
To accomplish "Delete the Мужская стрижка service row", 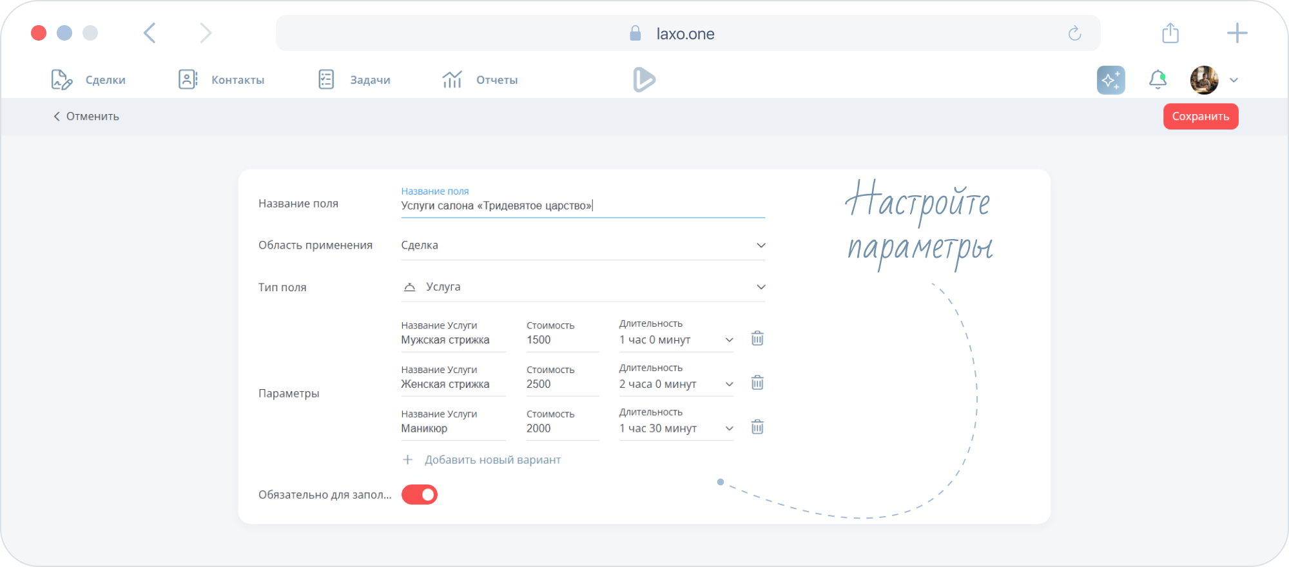I will coord(757,338).
